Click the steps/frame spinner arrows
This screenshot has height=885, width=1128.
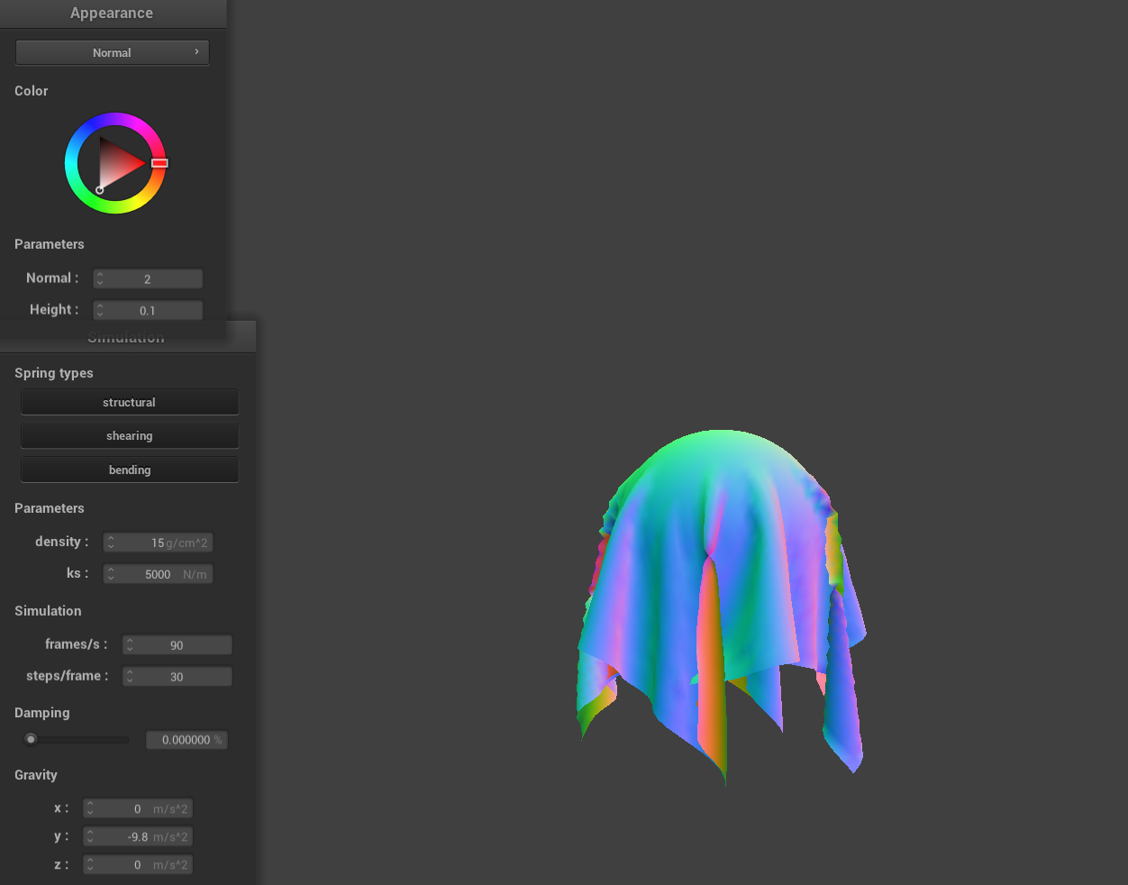click(x=130, y=676)
